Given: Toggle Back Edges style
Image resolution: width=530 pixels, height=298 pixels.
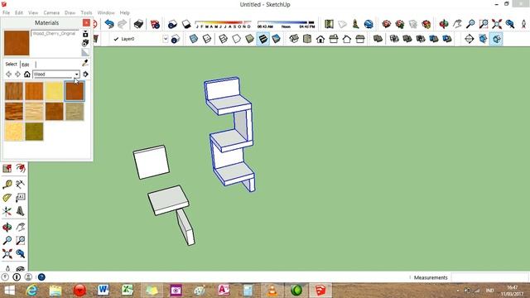Looking at the screenshot, I should 207,39.
